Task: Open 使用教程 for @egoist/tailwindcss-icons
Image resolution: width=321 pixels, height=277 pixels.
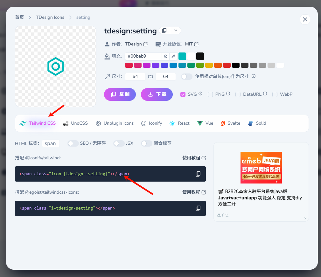Action: 194,192
